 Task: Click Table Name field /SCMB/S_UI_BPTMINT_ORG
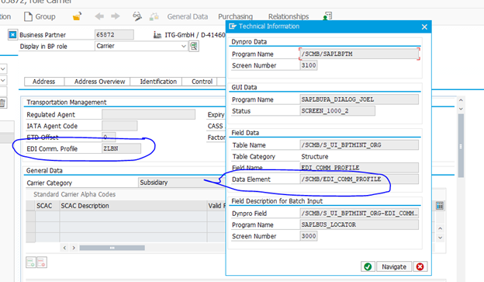359,145
